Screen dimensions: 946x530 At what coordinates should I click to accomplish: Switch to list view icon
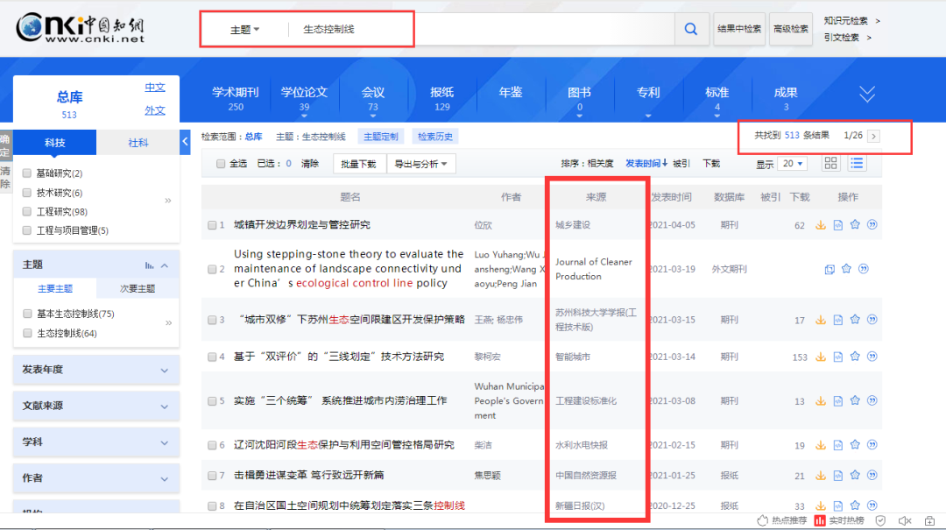tap(857, 164)
